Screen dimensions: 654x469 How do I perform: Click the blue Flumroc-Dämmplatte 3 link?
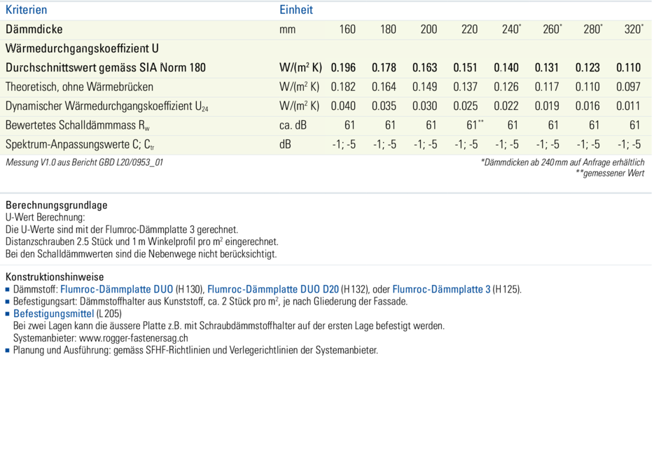(x=441, y=289)
